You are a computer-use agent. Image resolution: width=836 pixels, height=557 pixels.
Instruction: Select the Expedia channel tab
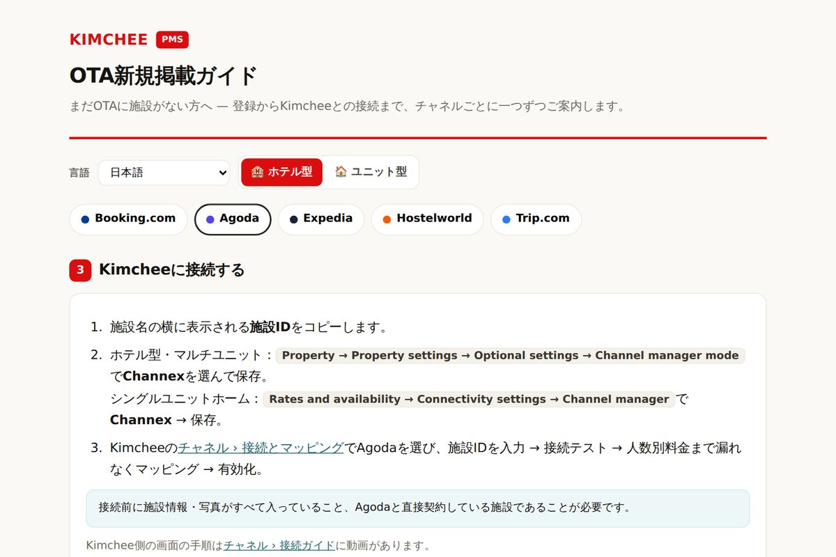point(321,219)
